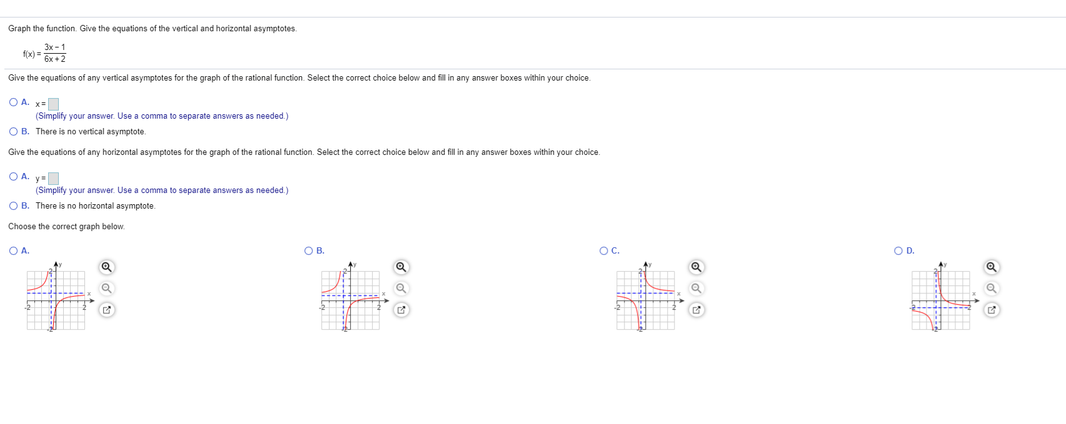
Task: Select 'There is no vertical asymptote'
Action: click(x=13, y=131)
